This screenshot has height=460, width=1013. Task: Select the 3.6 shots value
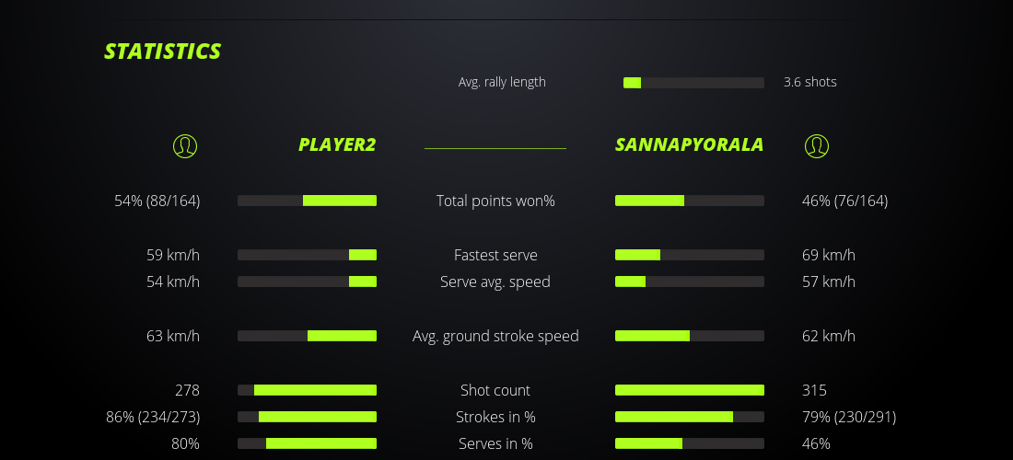(810, 82)
